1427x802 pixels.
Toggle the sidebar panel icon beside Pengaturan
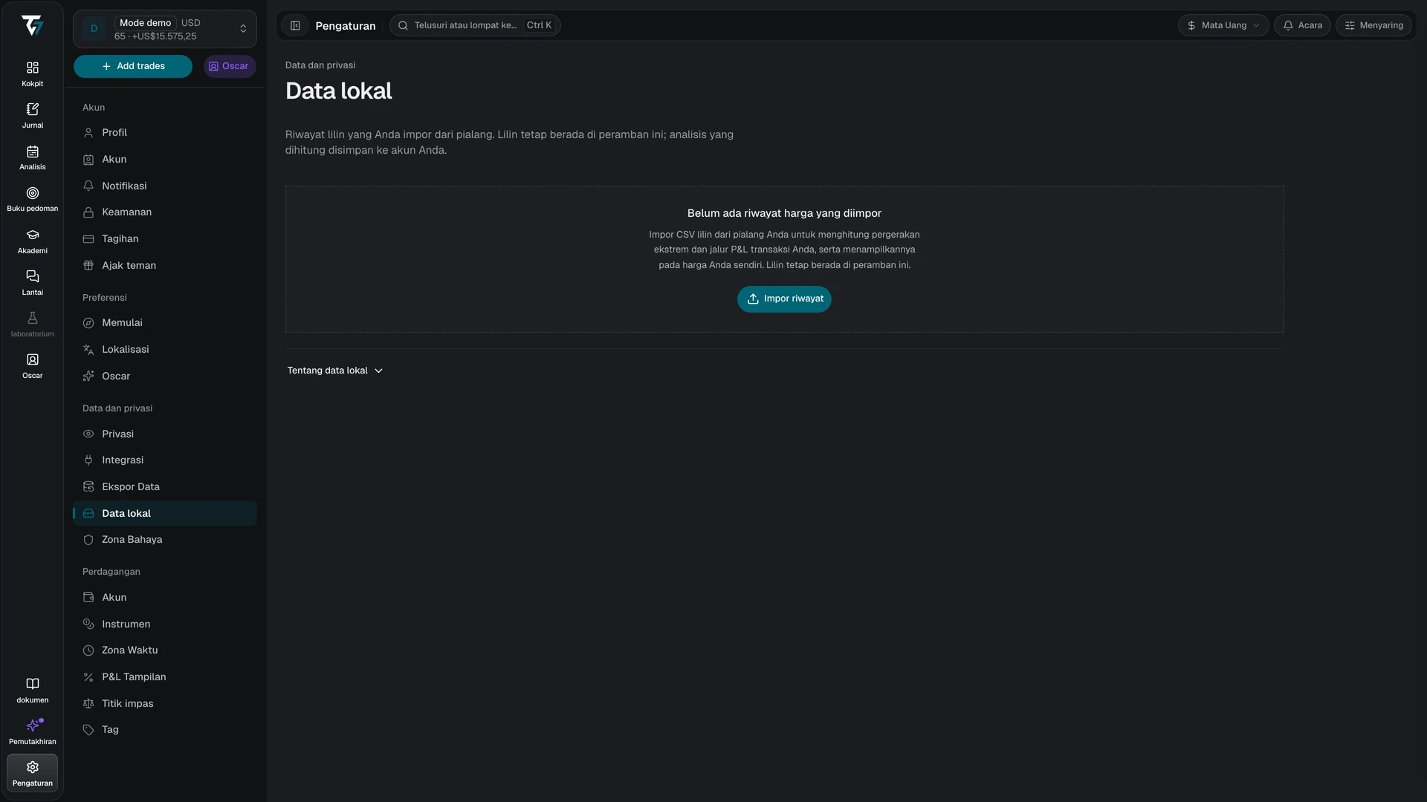pyautogui.click(x=295, y=25)
